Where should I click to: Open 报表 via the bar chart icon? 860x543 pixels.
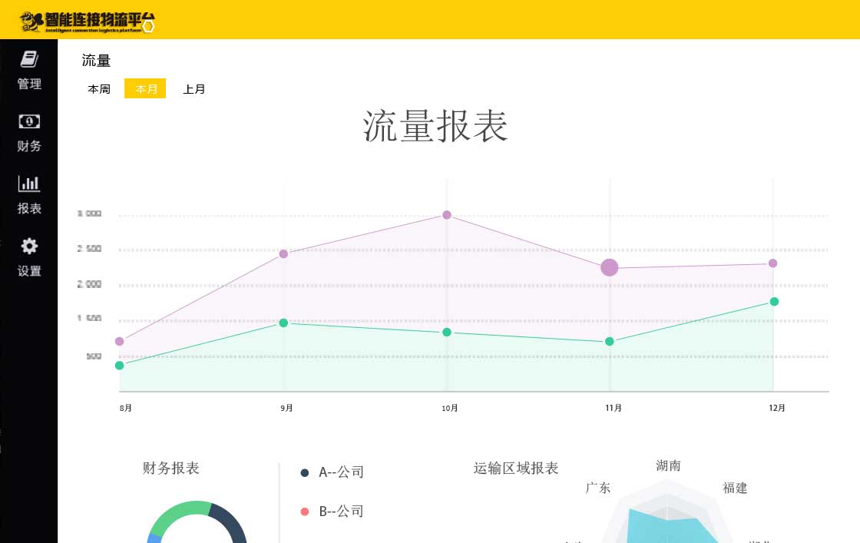pyautogui.click(x=29, y=184)
